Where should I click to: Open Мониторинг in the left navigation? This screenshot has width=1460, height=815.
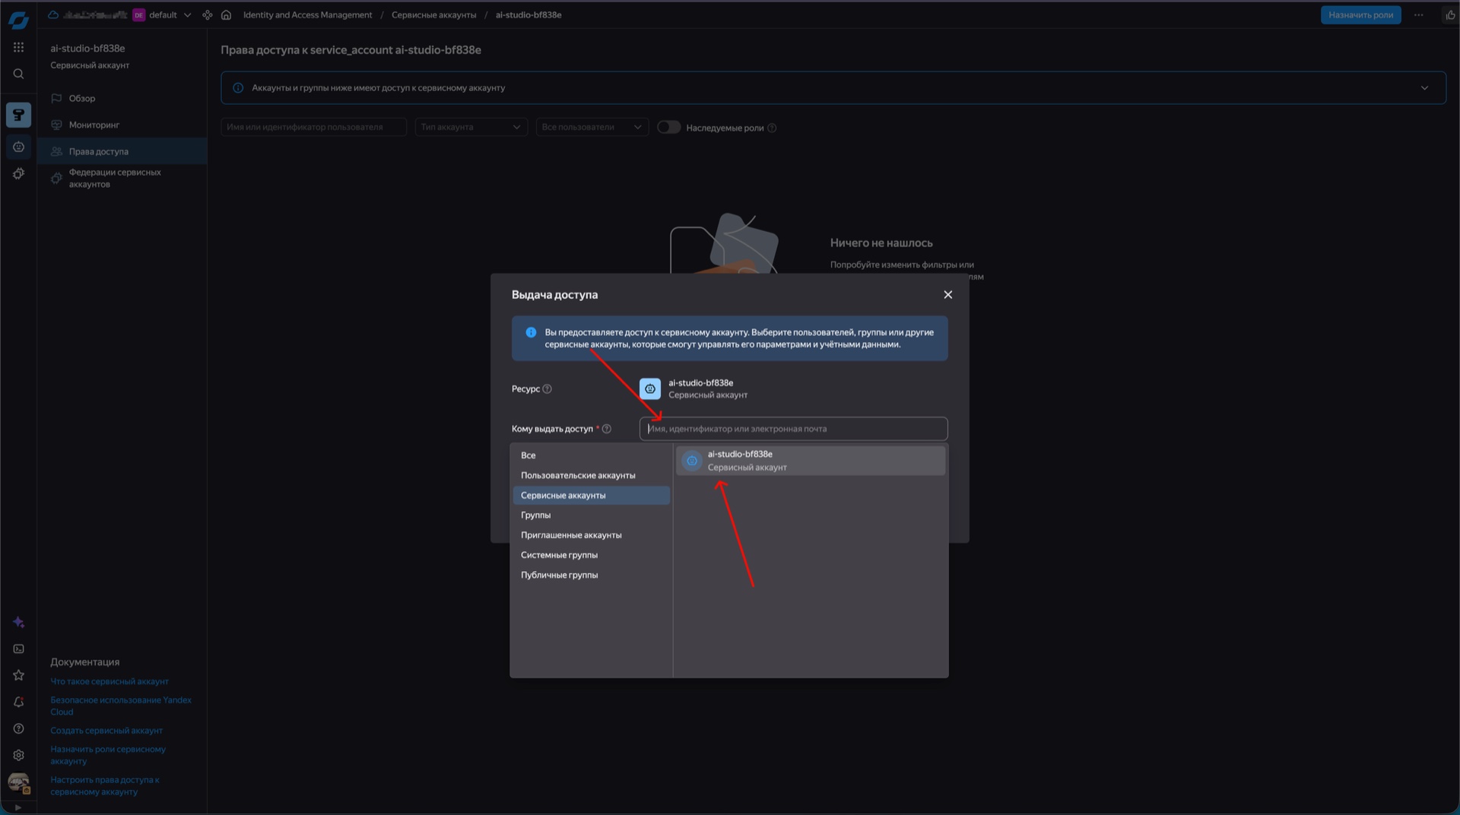tap(94, 125)
